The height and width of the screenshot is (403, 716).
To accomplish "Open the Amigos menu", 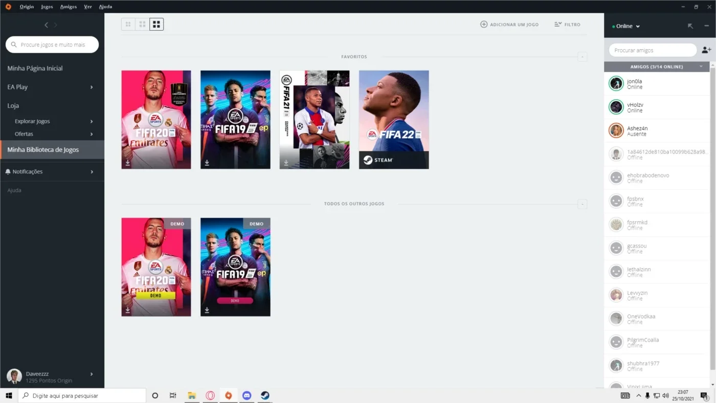I will click(68, 7).
